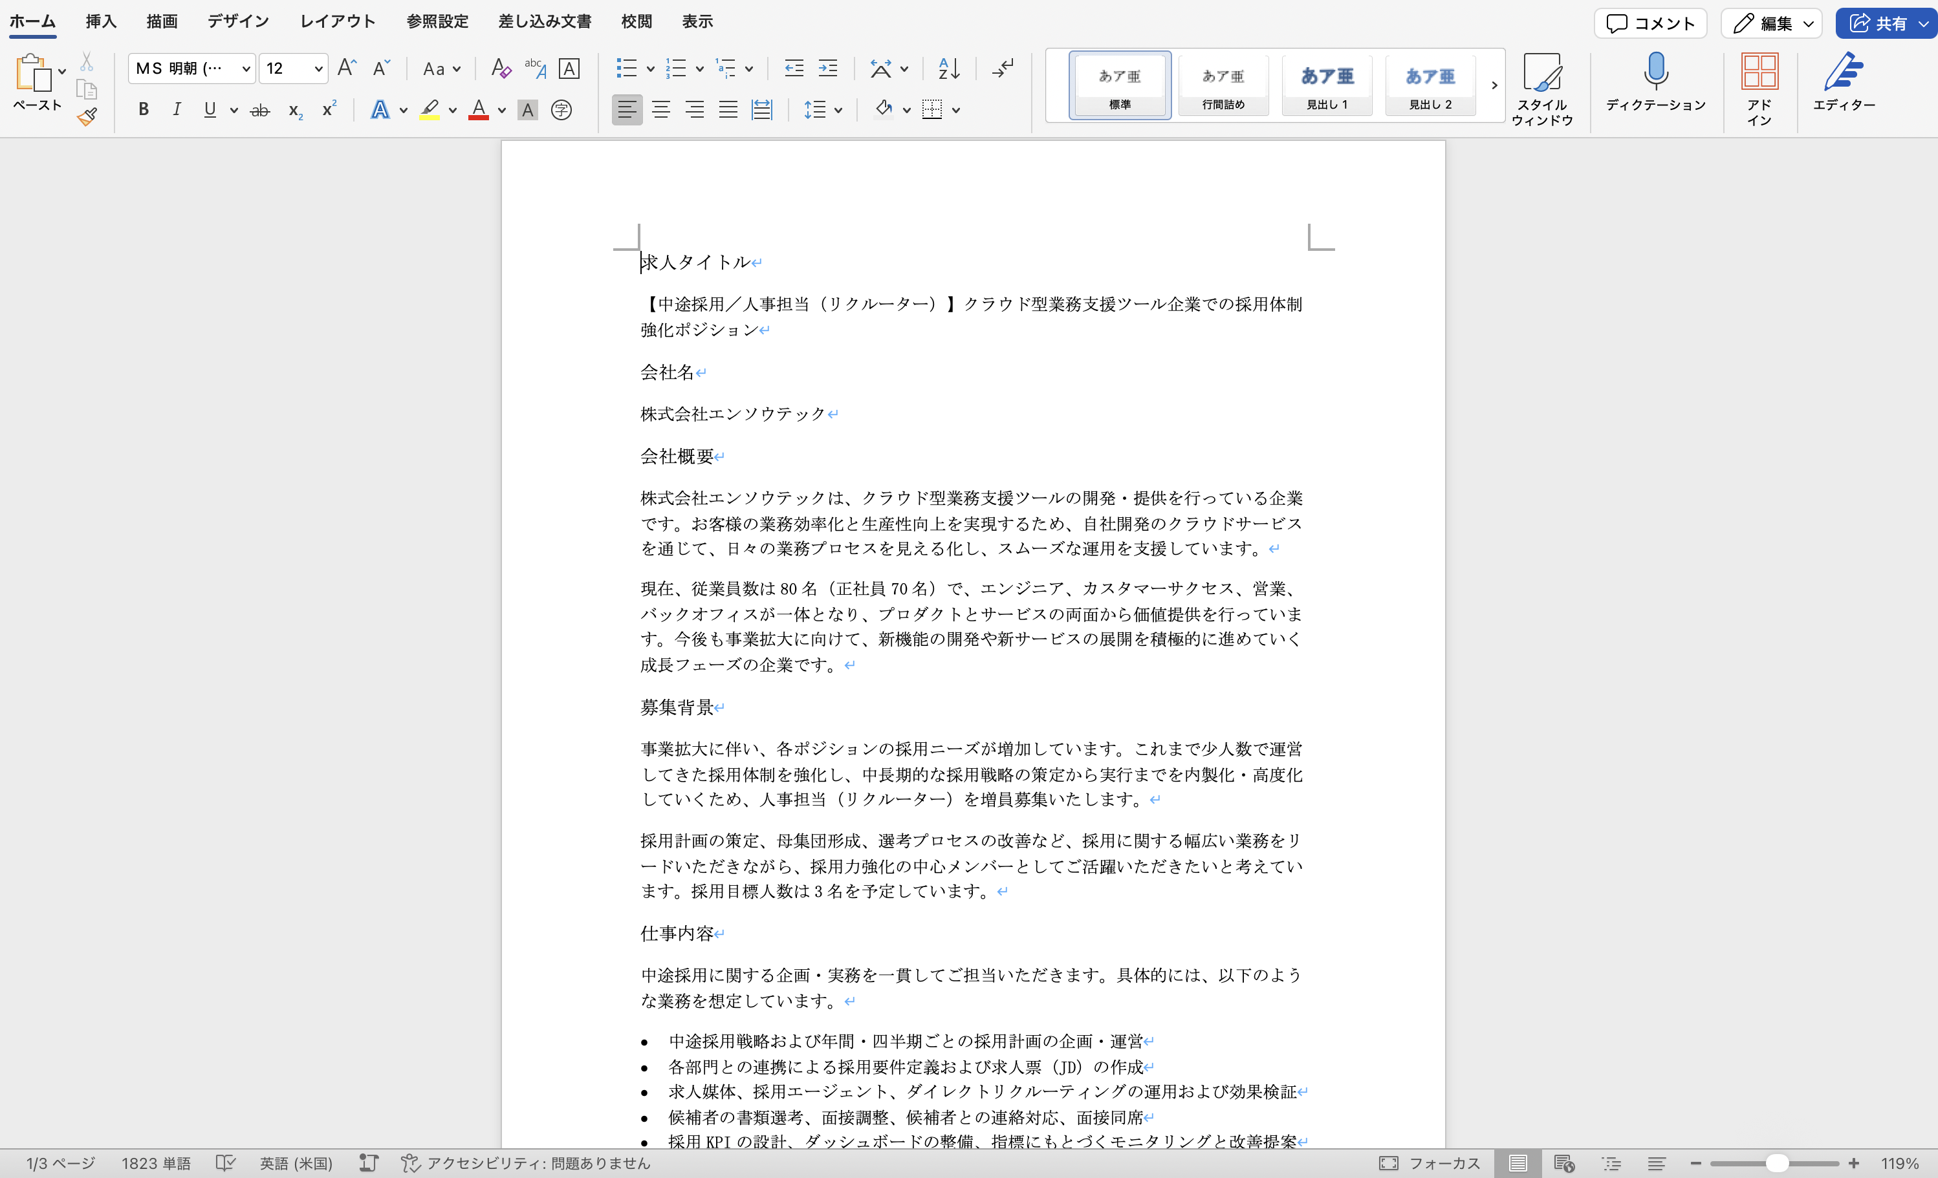Viewport: 1938px width, 1178px height.
Task: Open the Style Window pane
Action: [1541, 90]
